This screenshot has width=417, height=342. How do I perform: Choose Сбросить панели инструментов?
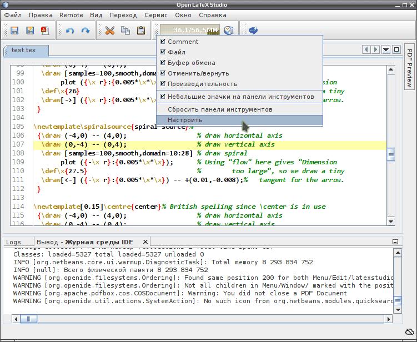tap(240, 109)
